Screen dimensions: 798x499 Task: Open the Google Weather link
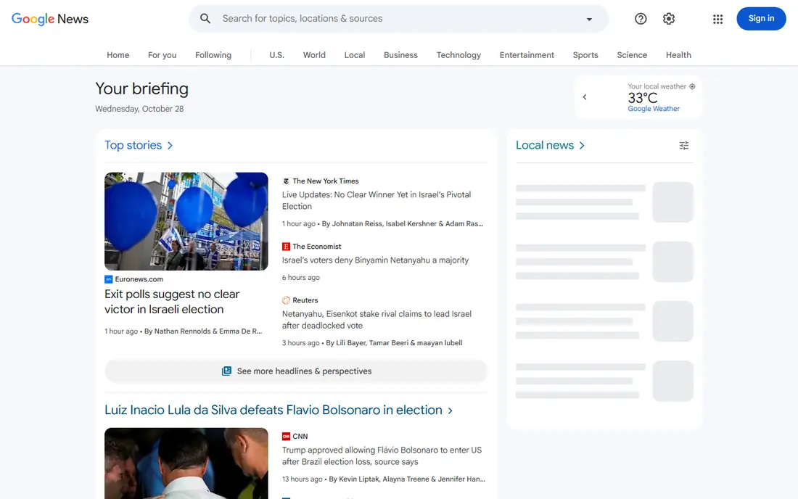[x=654, y=108]
